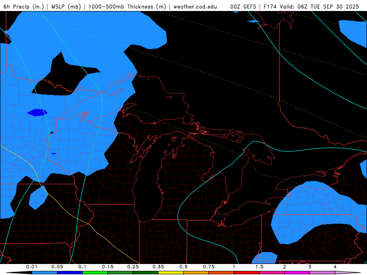This screenshot has height=275, width=367.
Task: Click the '0.05' legend value
Action: 57,267
